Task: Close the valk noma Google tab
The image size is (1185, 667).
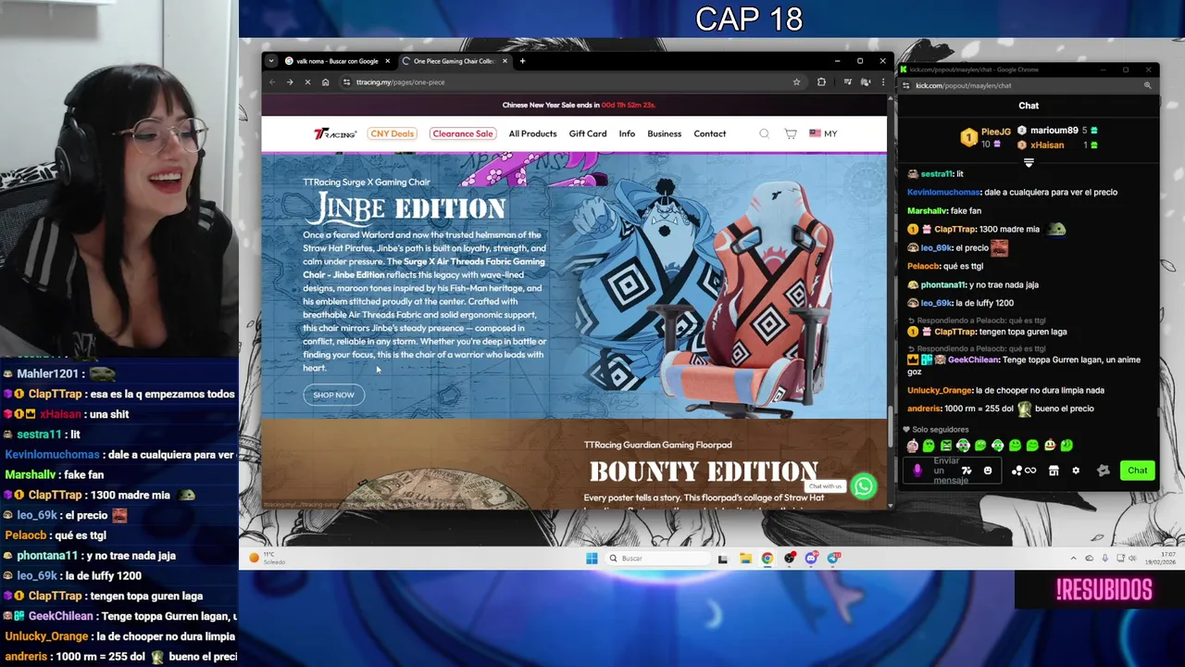Action: pos(387,61)
